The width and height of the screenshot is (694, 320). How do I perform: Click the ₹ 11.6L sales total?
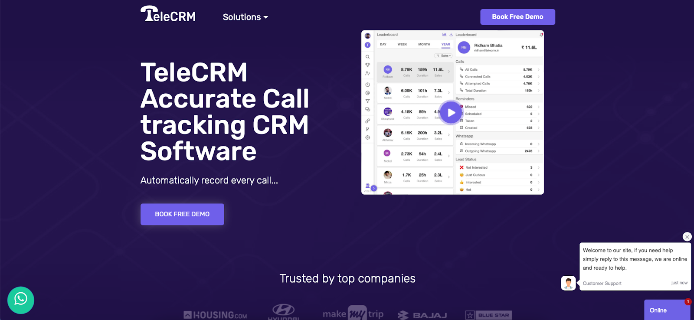[x=529, y=48]
